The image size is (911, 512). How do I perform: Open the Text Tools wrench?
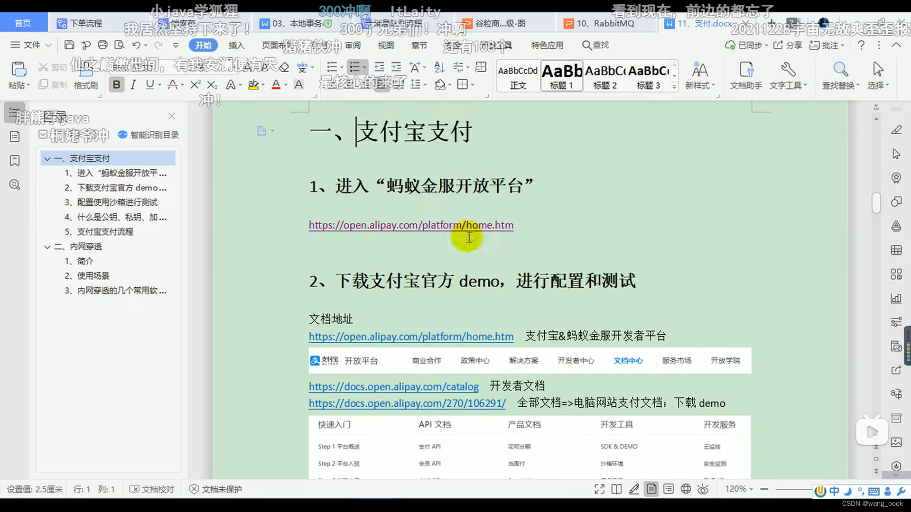788,70
